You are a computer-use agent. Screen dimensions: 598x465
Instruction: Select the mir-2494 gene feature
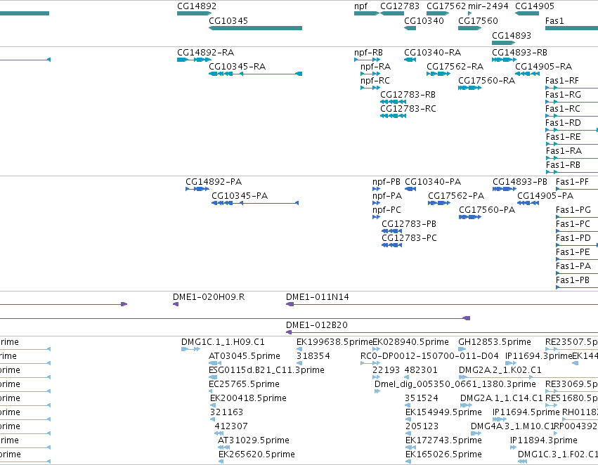[470, 13]
